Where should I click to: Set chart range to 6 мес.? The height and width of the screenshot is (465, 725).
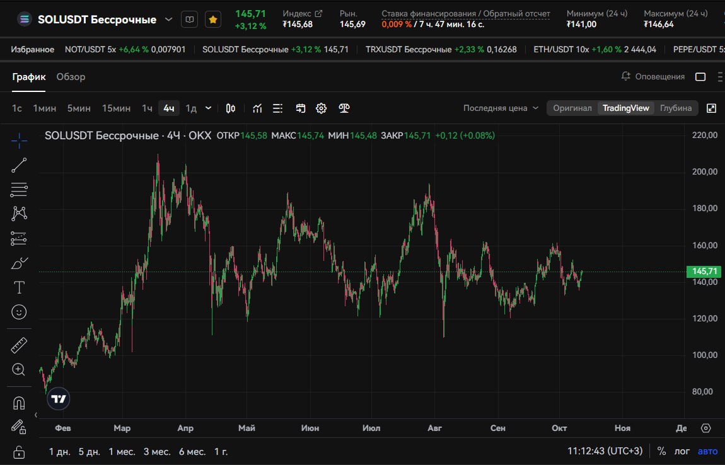point(192,452)
